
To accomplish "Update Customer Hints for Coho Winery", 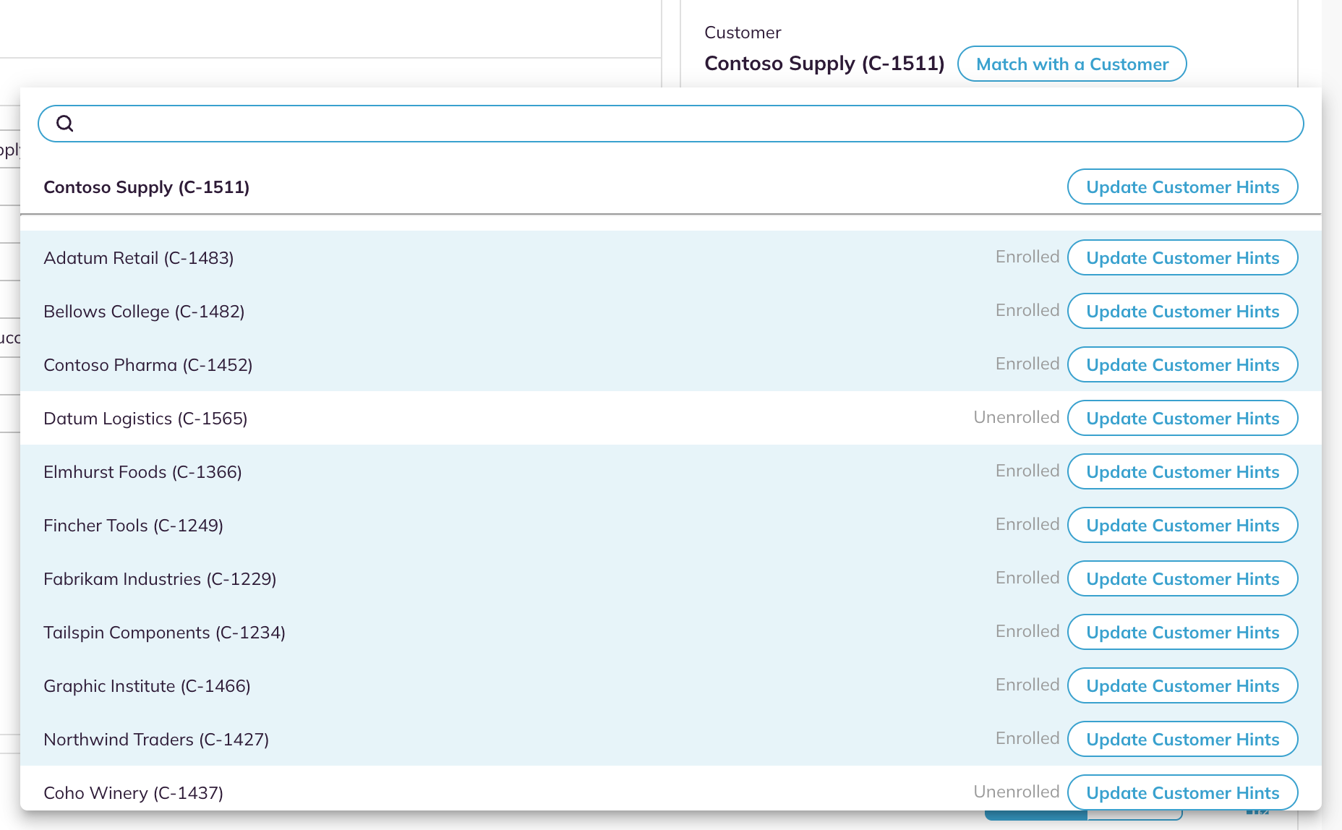I will [x=1182, y=792].
